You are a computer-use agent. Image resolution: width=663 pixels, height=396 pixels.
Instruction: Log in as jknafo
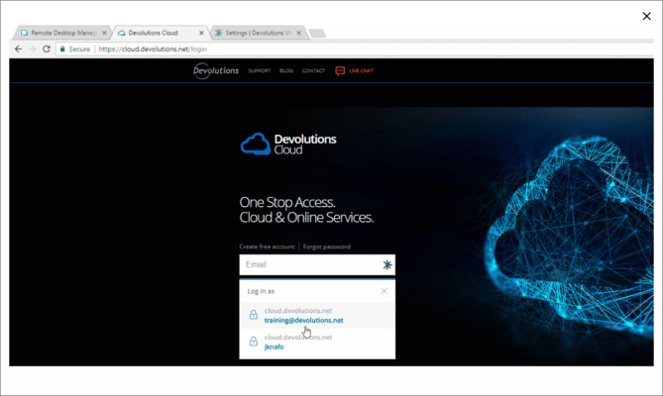click(317, 342)
